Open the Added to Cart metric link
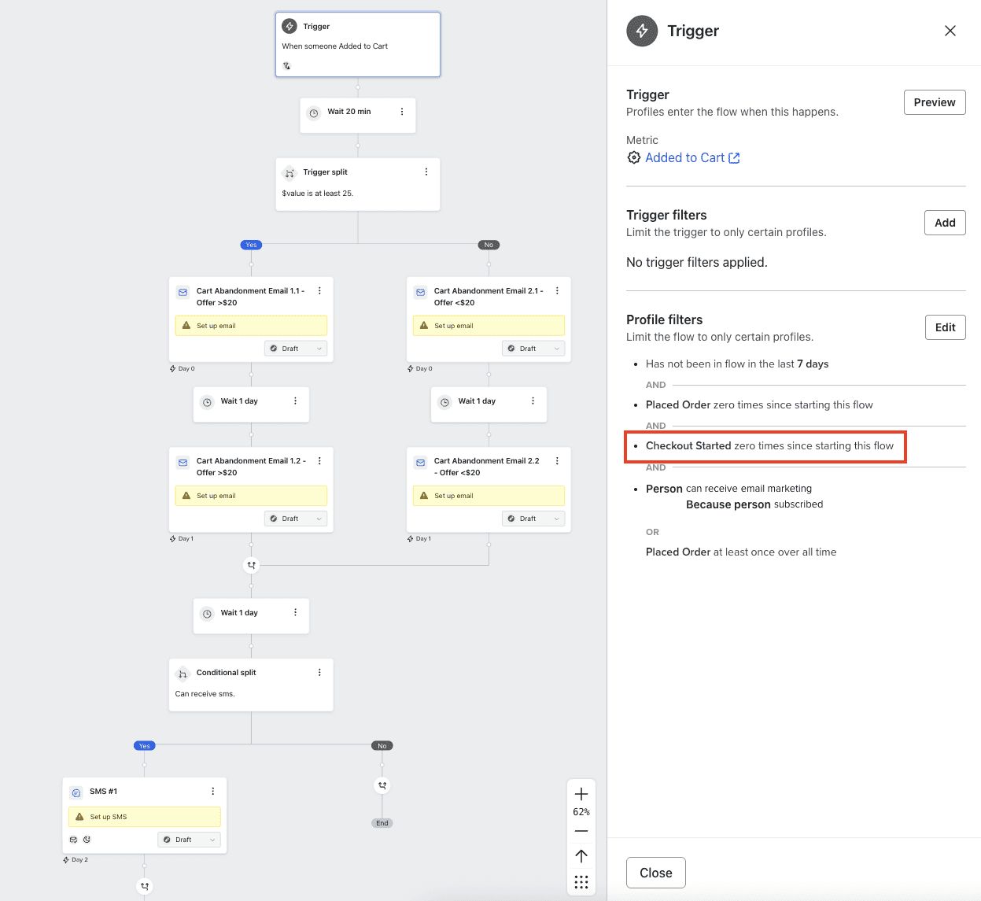 tap(685, 157)
